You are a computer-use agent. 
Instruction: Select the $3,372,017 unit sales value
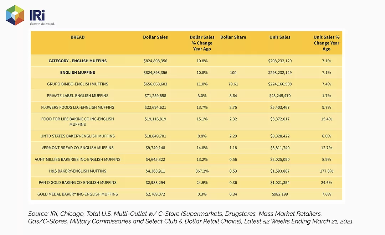(280, 119)
